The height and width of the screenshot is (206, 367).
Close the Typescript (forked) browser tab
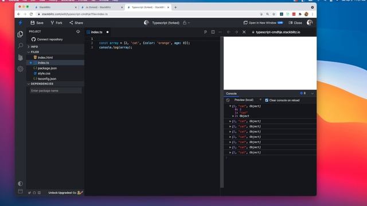pyautogui.click(x=168, y=7)
